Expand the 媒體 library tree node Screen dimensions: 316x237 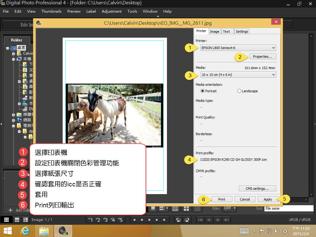(x=13, y=115)
